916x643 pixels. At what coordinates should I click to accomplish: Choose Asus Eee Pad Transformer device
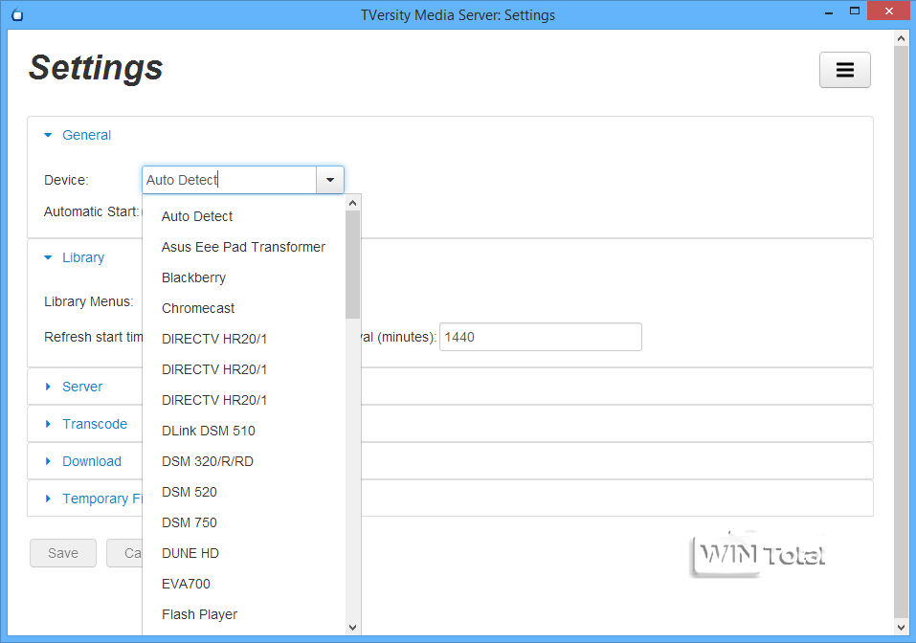(244, 247)
